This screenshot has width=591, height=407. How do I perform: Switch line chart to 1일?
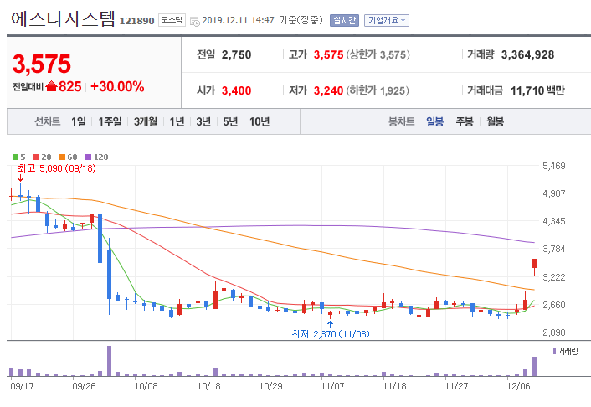tap(79, 121)
